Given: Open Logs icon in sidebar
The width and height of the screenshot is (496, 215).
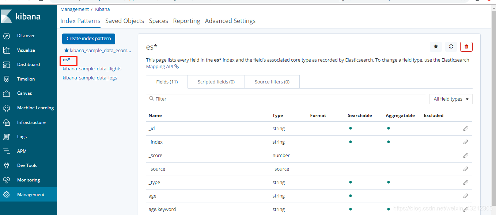Looking at the screenshot, I should (7, 137).
